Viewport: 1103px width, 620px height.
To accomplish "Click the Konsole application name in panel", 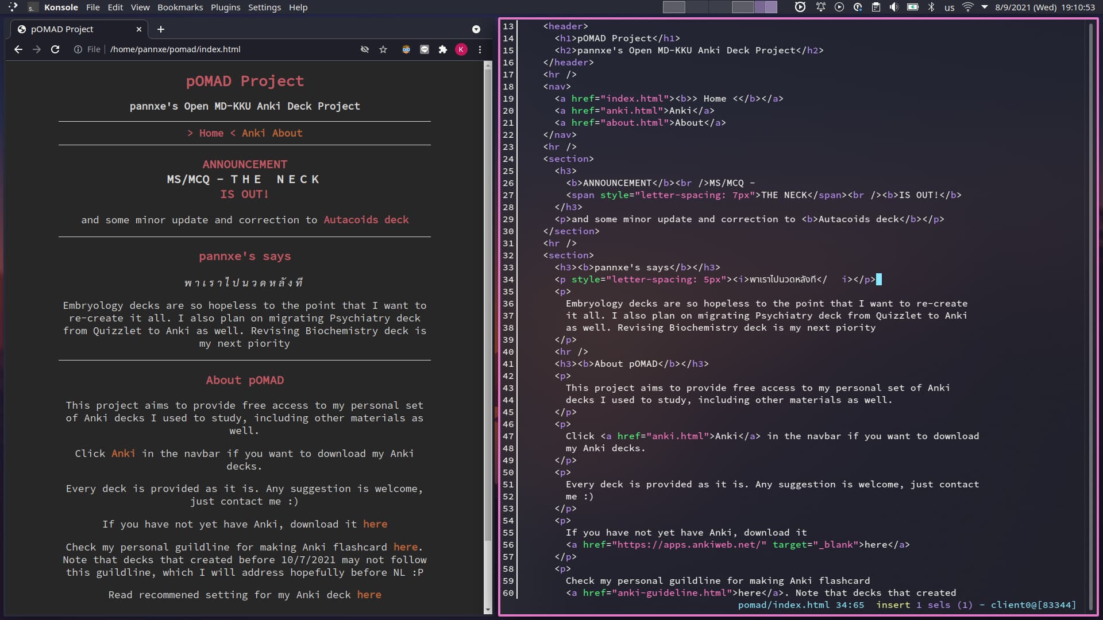I will pyautogui.click(x=61, y=7).
